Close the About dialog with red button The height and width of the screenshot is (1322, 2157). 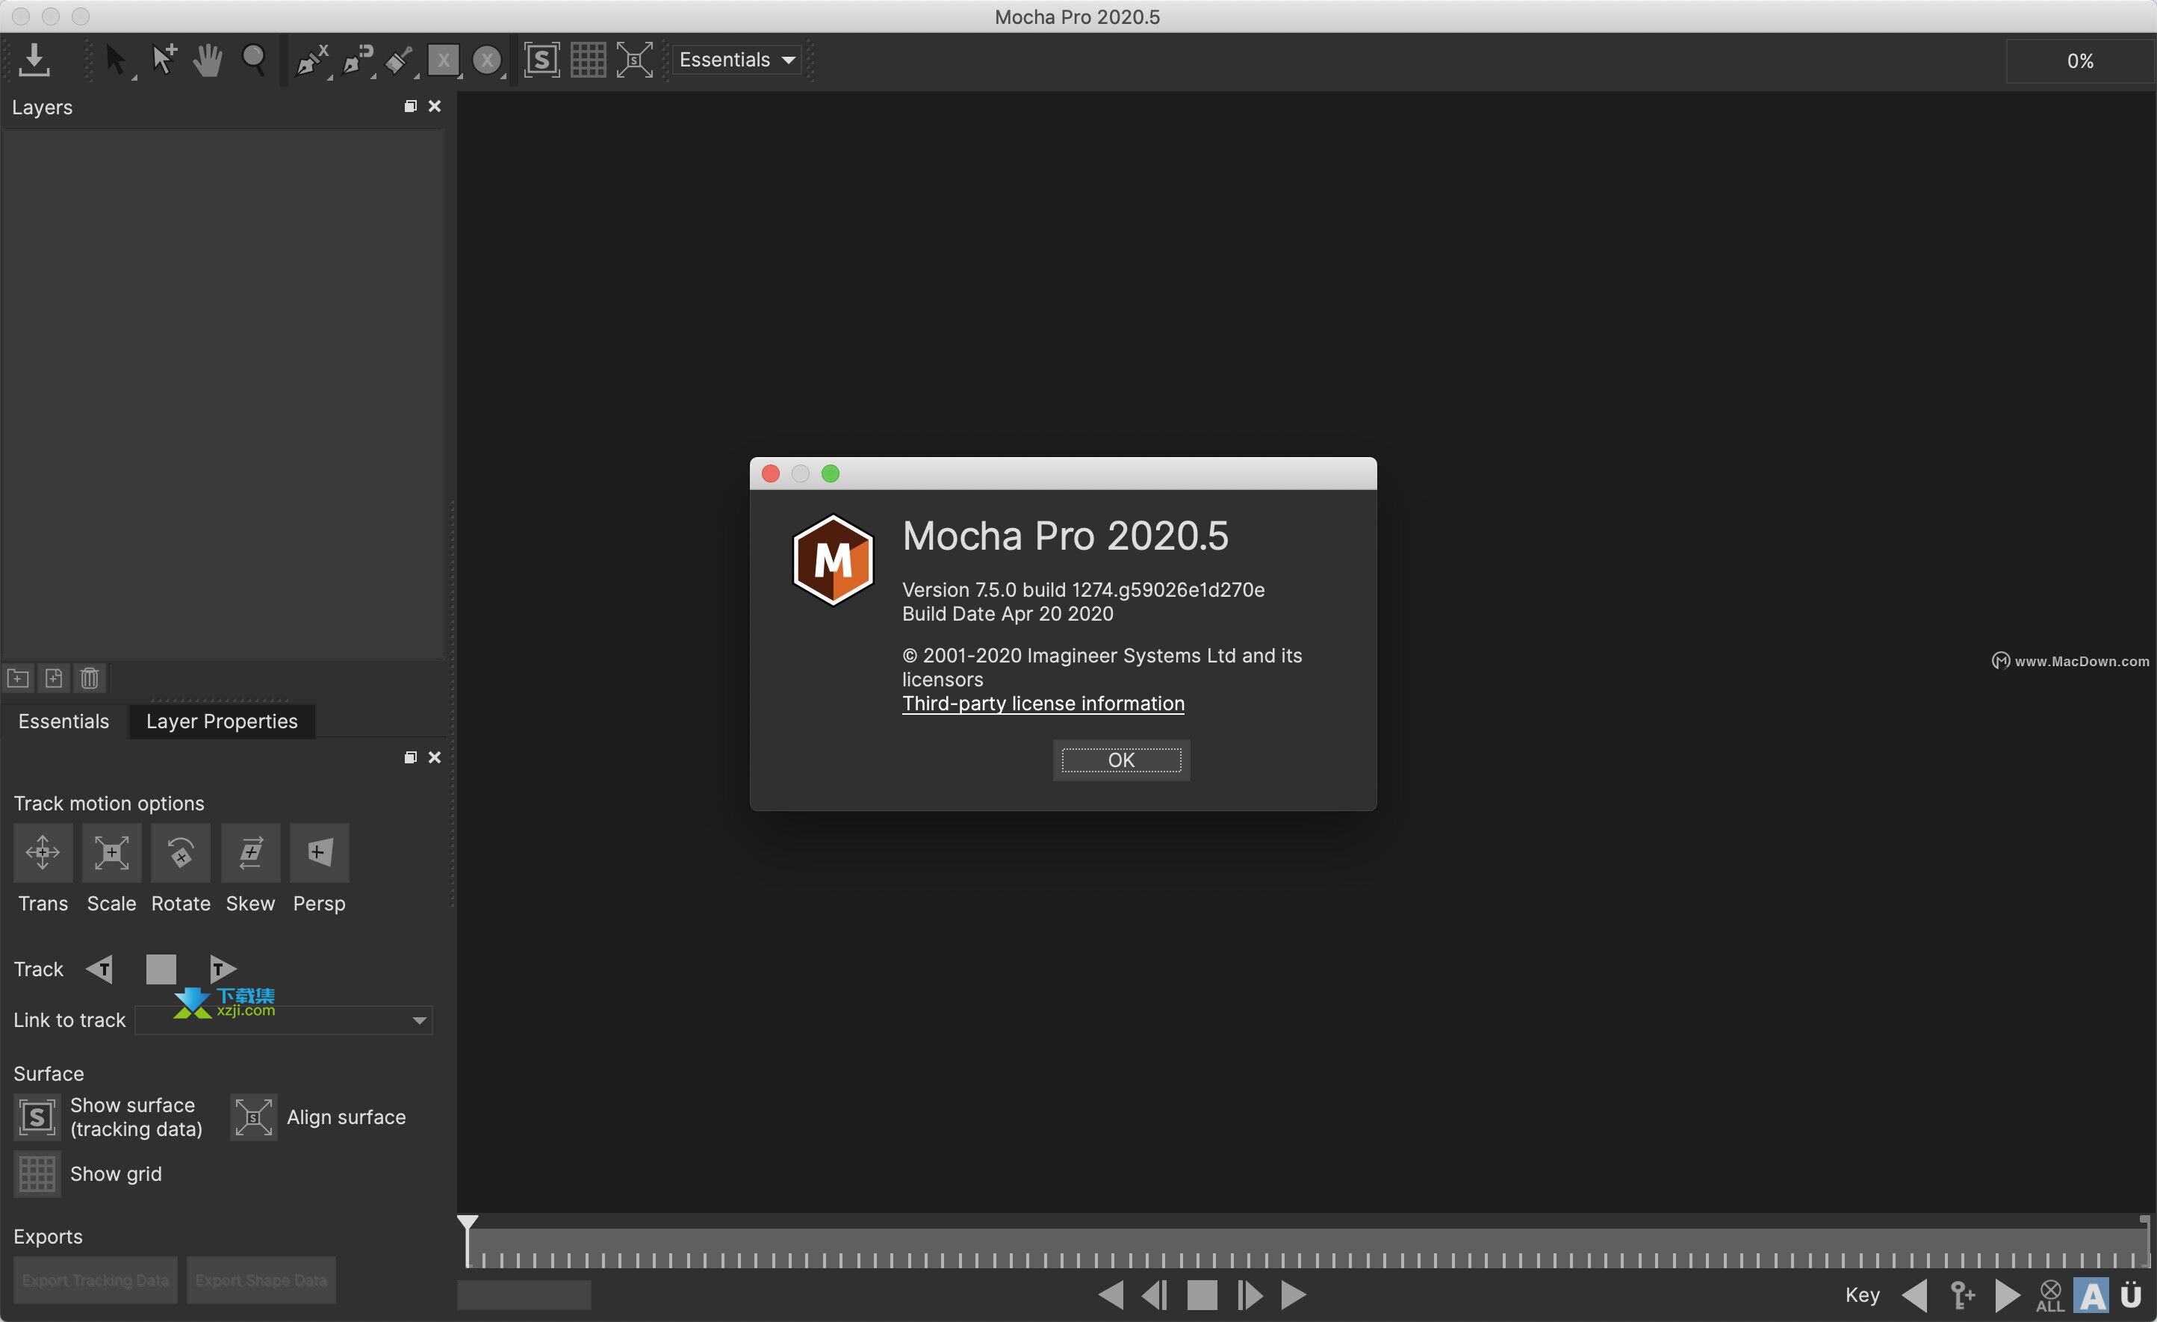pyautogui.click(x=772, y=474)
